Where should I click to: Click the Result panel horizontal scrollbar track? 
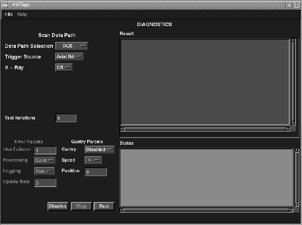click(204, 129)
